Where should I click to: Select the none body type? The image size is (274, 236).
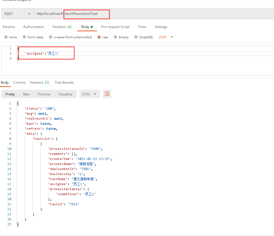(x=11, y=37)
